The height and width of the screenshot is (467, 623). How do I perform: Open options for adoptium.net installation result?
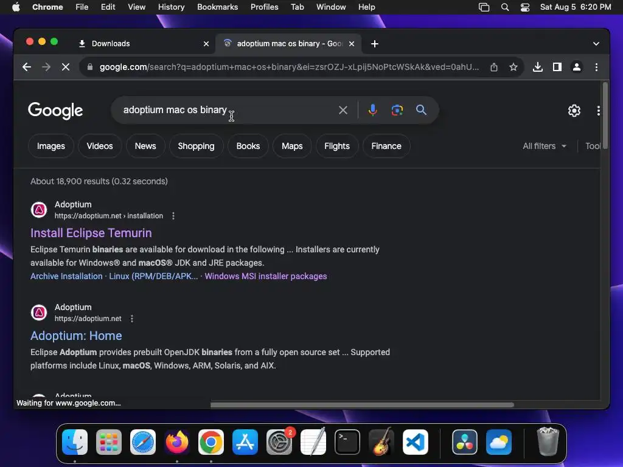[173, 216]
